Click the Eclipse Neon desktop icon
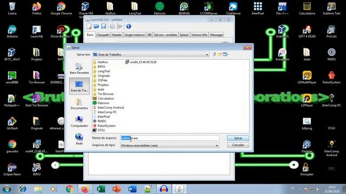 tap(12, 169)
